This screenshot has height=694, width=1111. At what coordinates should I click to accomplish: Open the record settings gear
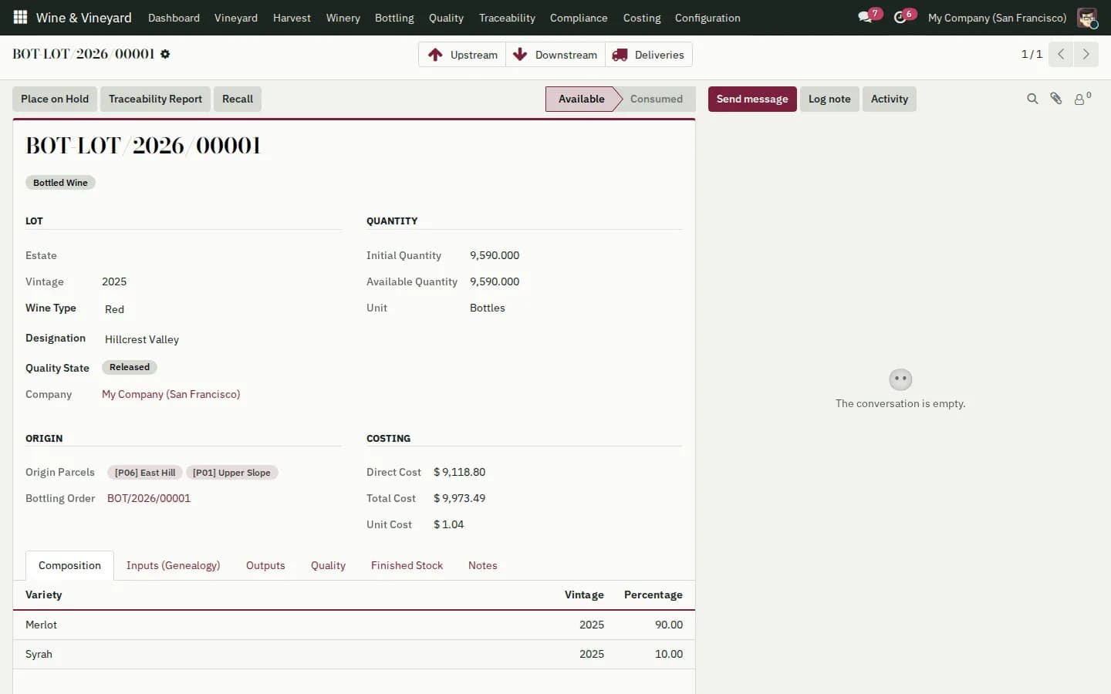165,54
